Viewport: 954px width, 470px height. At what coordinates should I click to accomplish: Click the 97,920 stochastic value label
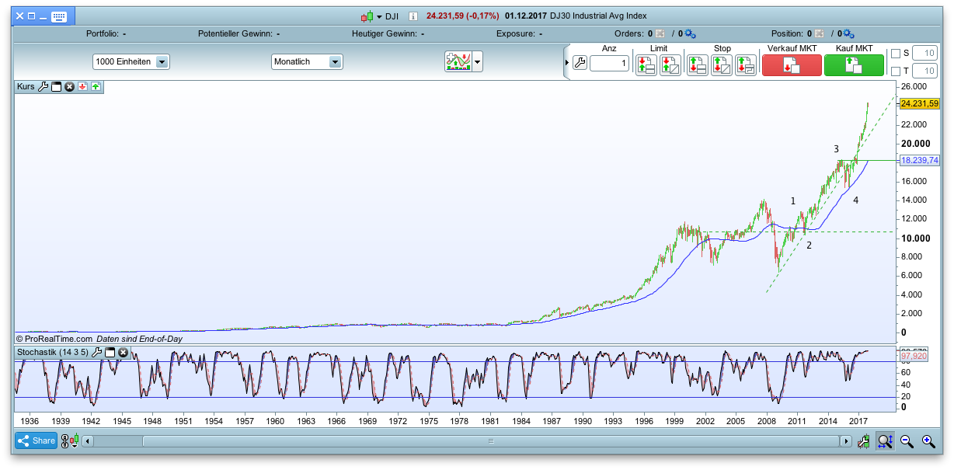(x=914, y=357)
